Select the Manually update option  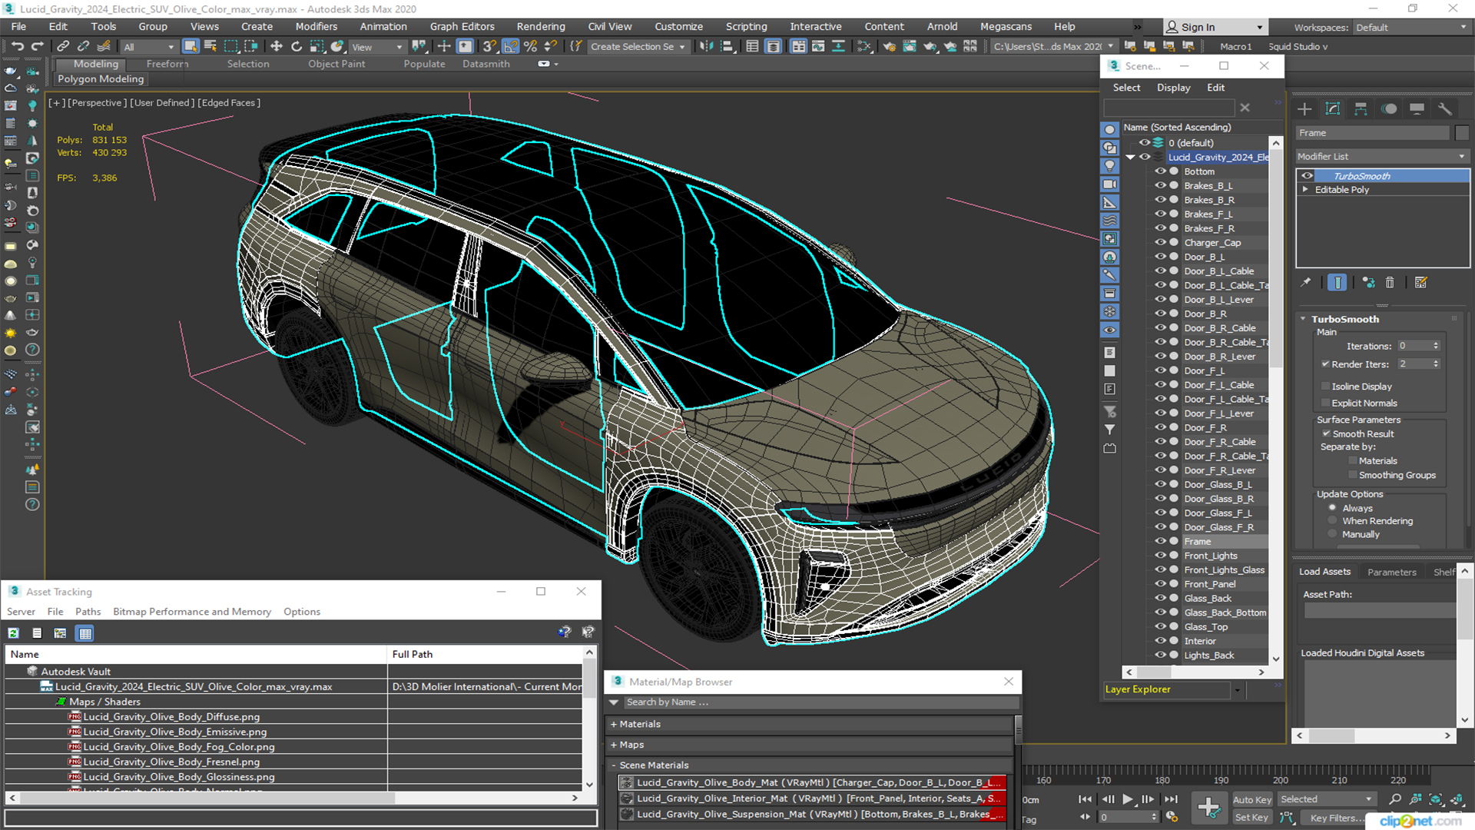pos(1332,534)
